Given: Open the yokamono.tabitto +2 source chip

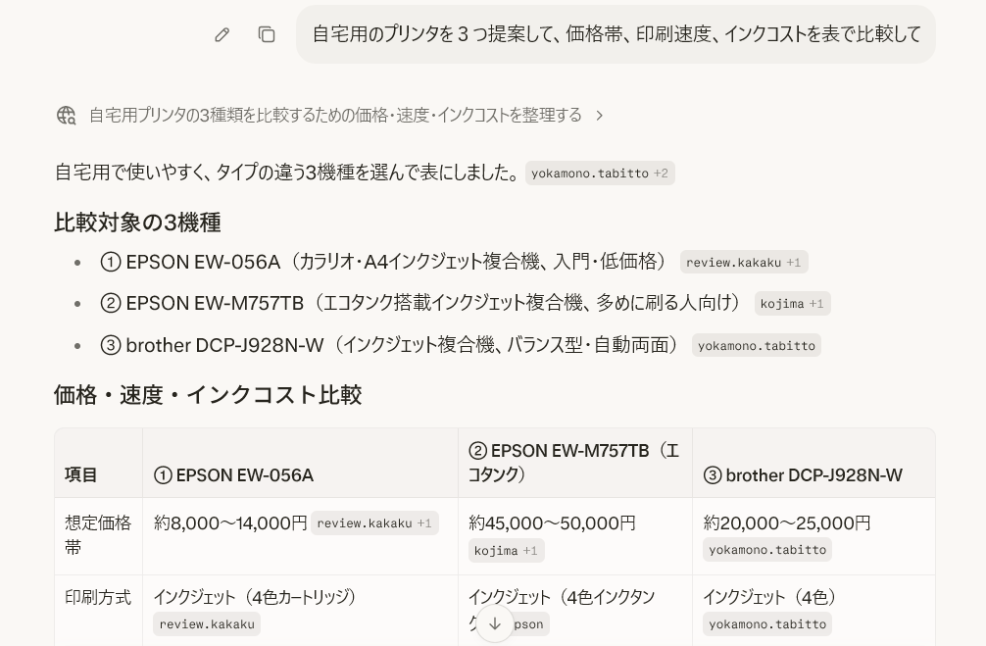Looking at the screenshot, I should [x=600, y=173].
